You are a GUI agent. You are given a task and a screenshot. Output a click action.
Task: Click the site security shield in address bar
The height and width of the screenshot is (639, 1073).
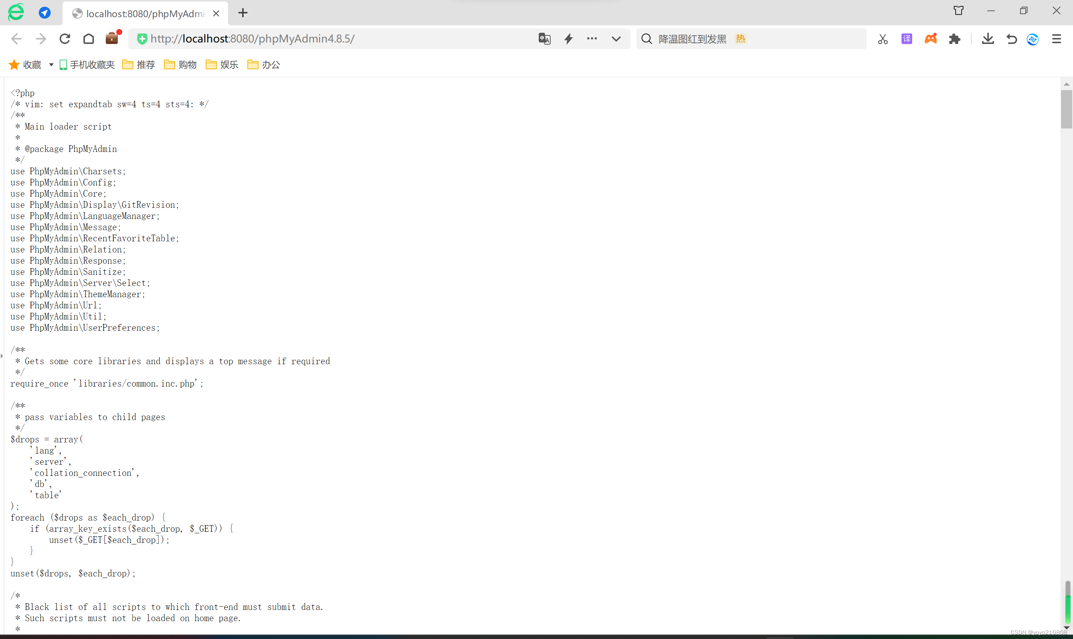coord(142,39)
